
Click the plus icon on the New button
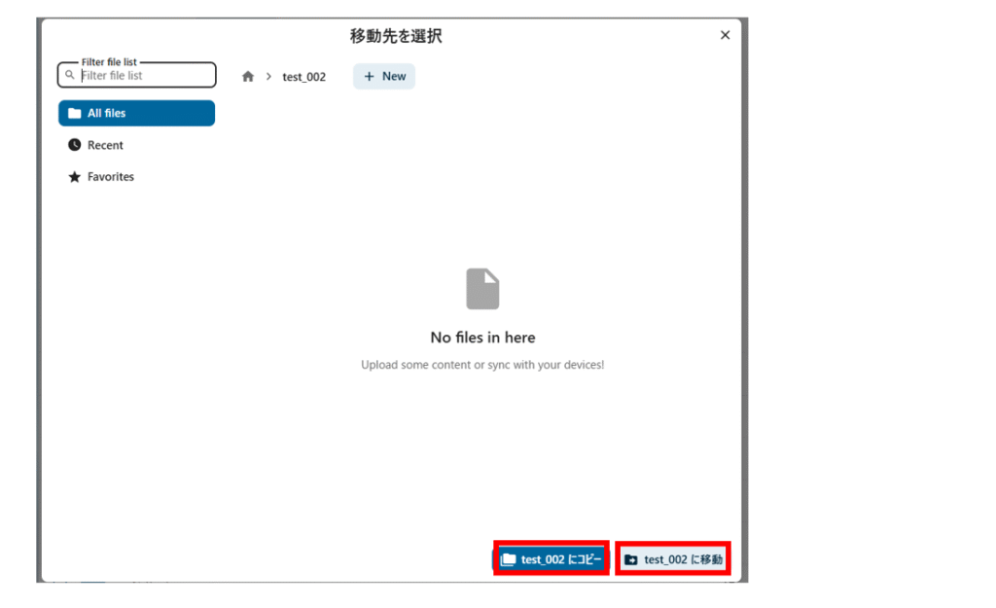click(x=369, y=76)
